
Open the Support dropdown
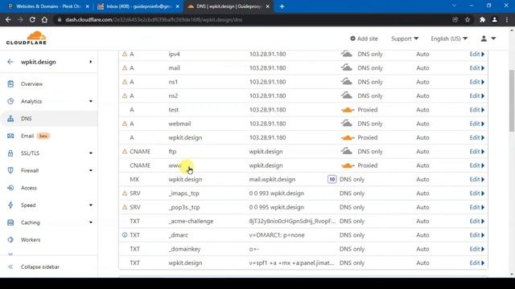pyautogui.click(x=405, y=39)
